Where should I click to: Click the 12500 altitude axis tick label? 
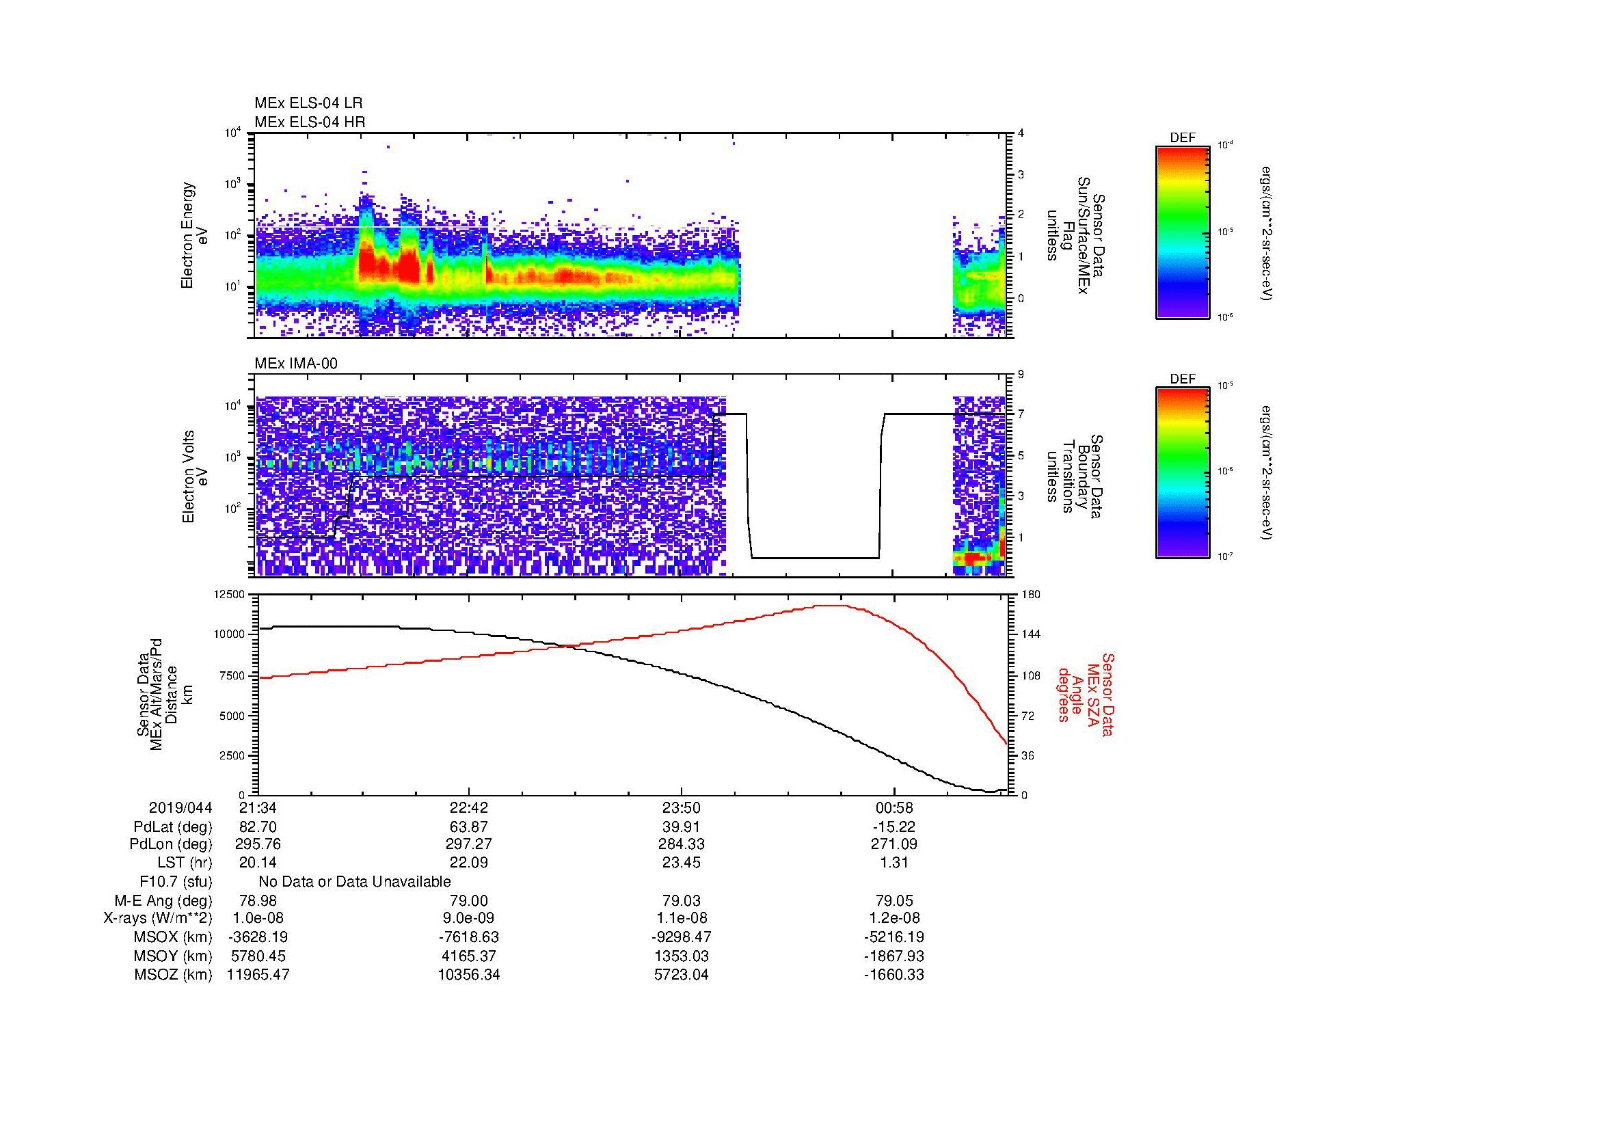(x=230, y=595)
